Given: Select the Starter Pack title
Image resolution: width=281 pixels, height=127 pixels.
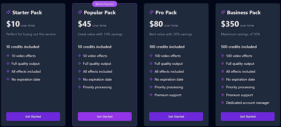Looking at the screenshot, I should [x=27, y=12].
